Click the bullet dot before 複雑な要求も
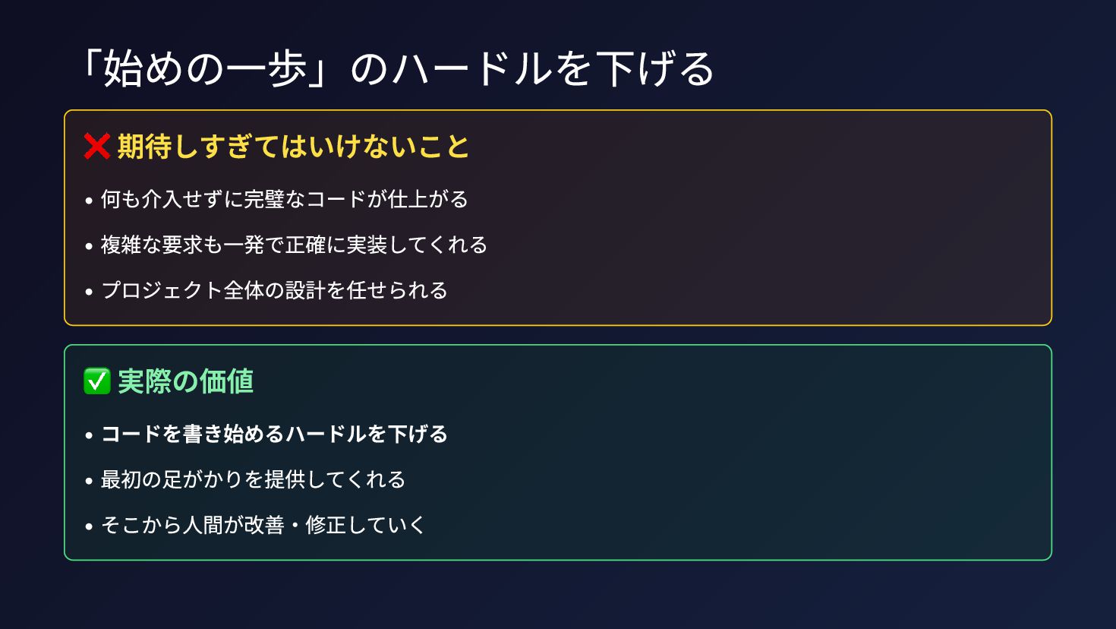Viewport: 1116px width, 629px height. point(89,247)
